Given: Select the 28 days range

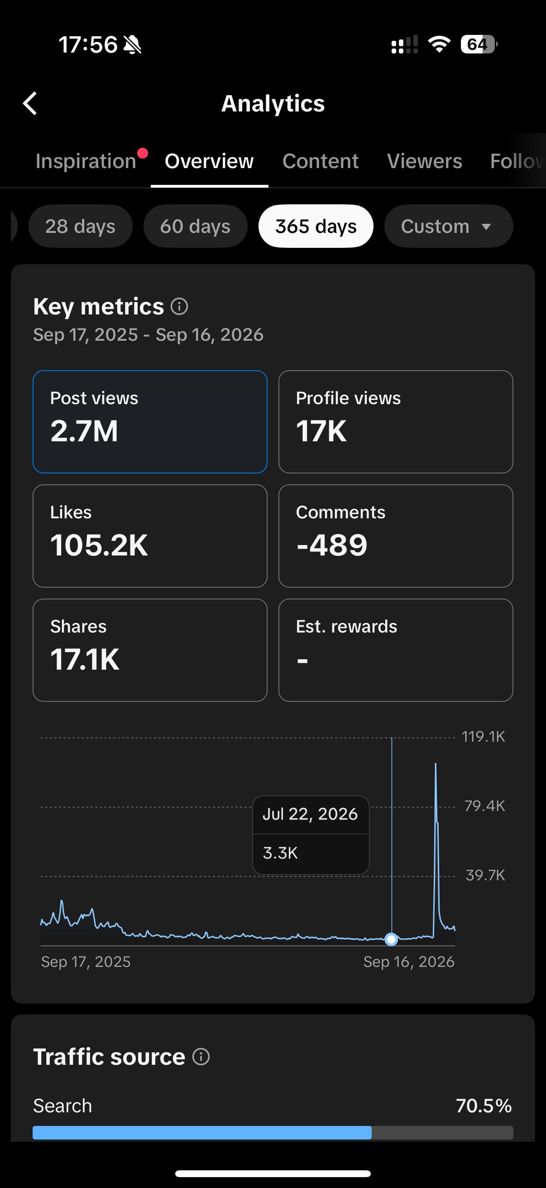Looking at the screenshot, I should pyautogui.click(x=81, y=227).
